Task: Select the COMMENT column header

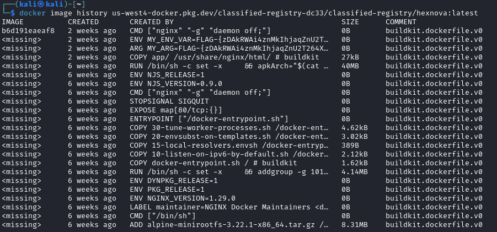Action: [x=401, y=21]
